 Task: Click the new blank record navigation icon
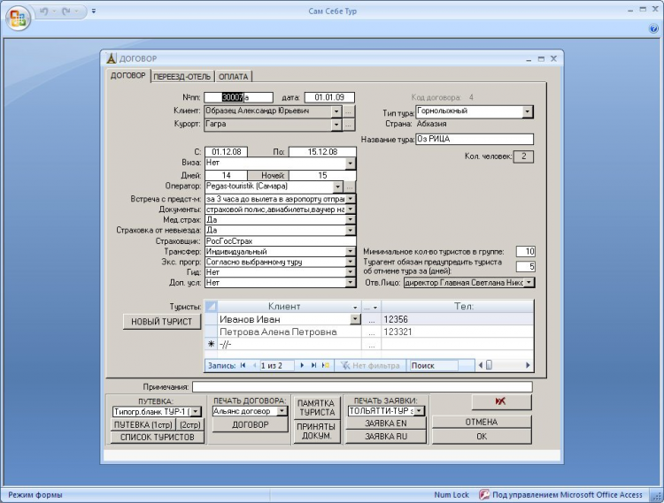[x=325, y=366]
